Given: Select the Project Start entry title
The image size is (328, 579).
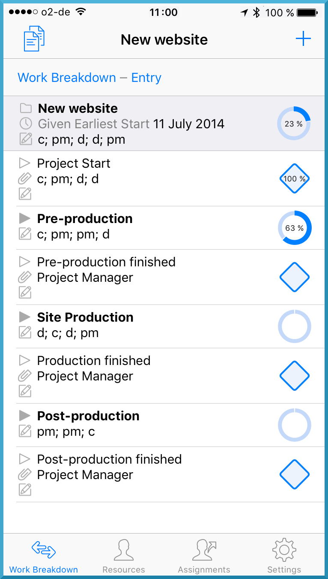Looking at the screenshot, I should (74, 163).
